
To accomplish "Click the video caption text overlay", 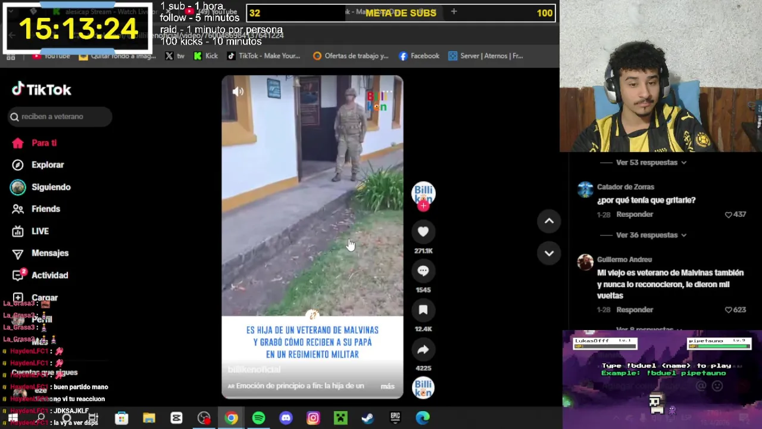I will 313,342.
